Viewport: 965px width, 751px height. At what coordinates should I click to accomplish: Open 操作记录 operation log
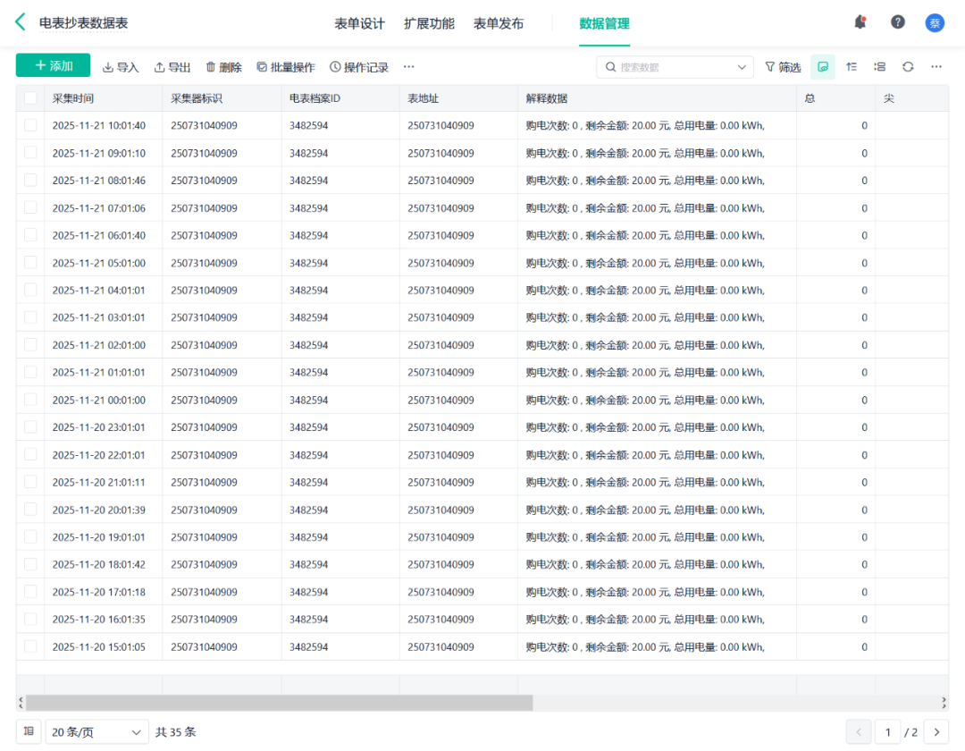pos(359,67)
